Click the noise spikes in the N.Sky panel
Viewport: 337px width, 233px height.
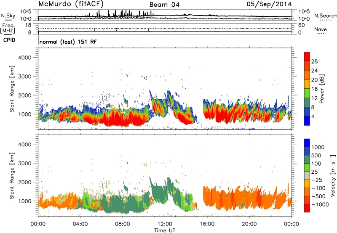coord(120,13)
